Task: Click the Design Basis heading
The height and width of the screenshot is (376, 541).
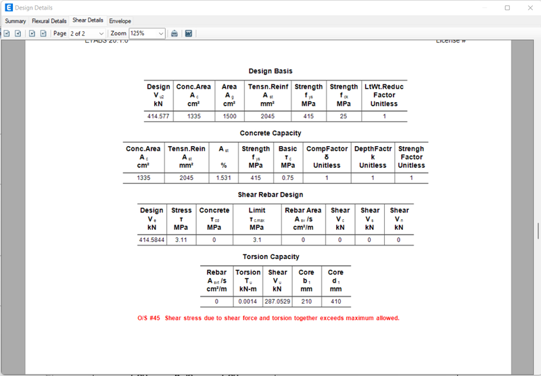Action: click(x=270, y=71)
